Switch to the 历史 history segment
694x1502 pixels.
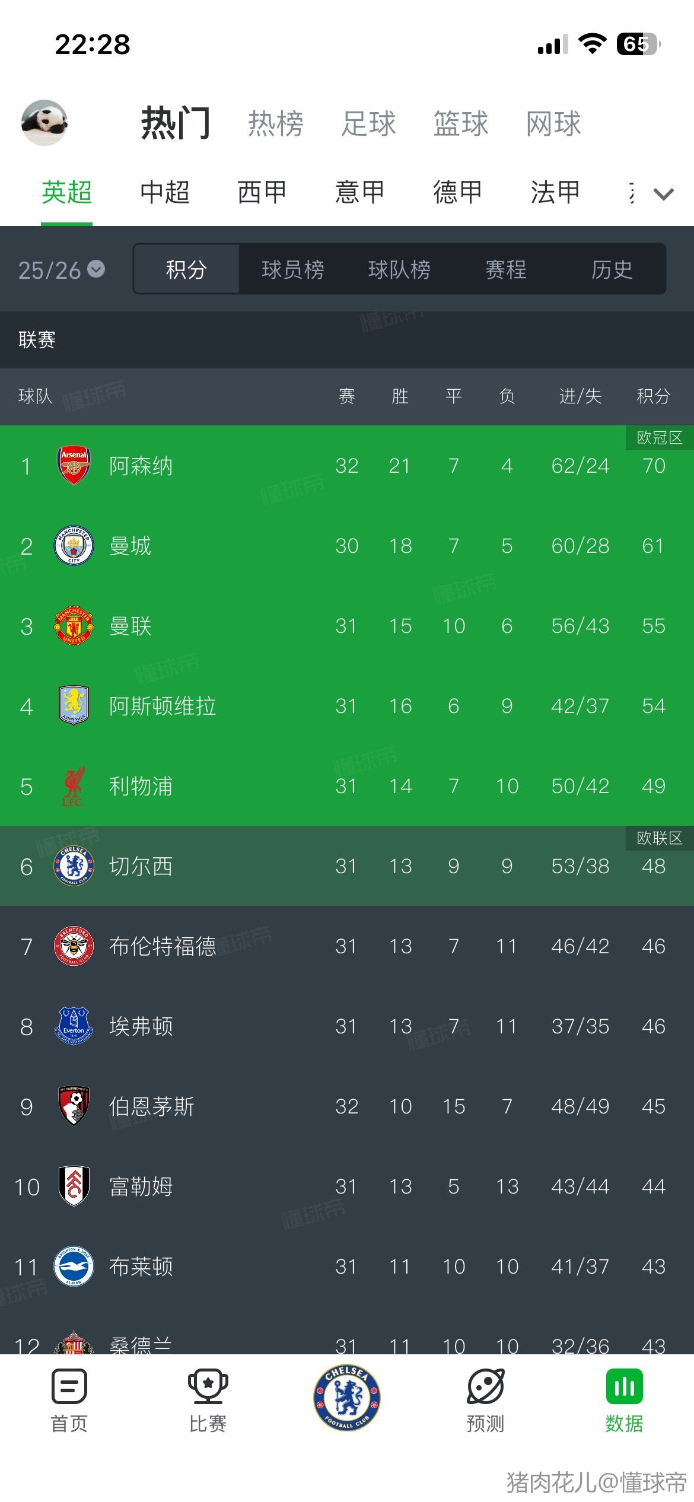coord(612,270)
